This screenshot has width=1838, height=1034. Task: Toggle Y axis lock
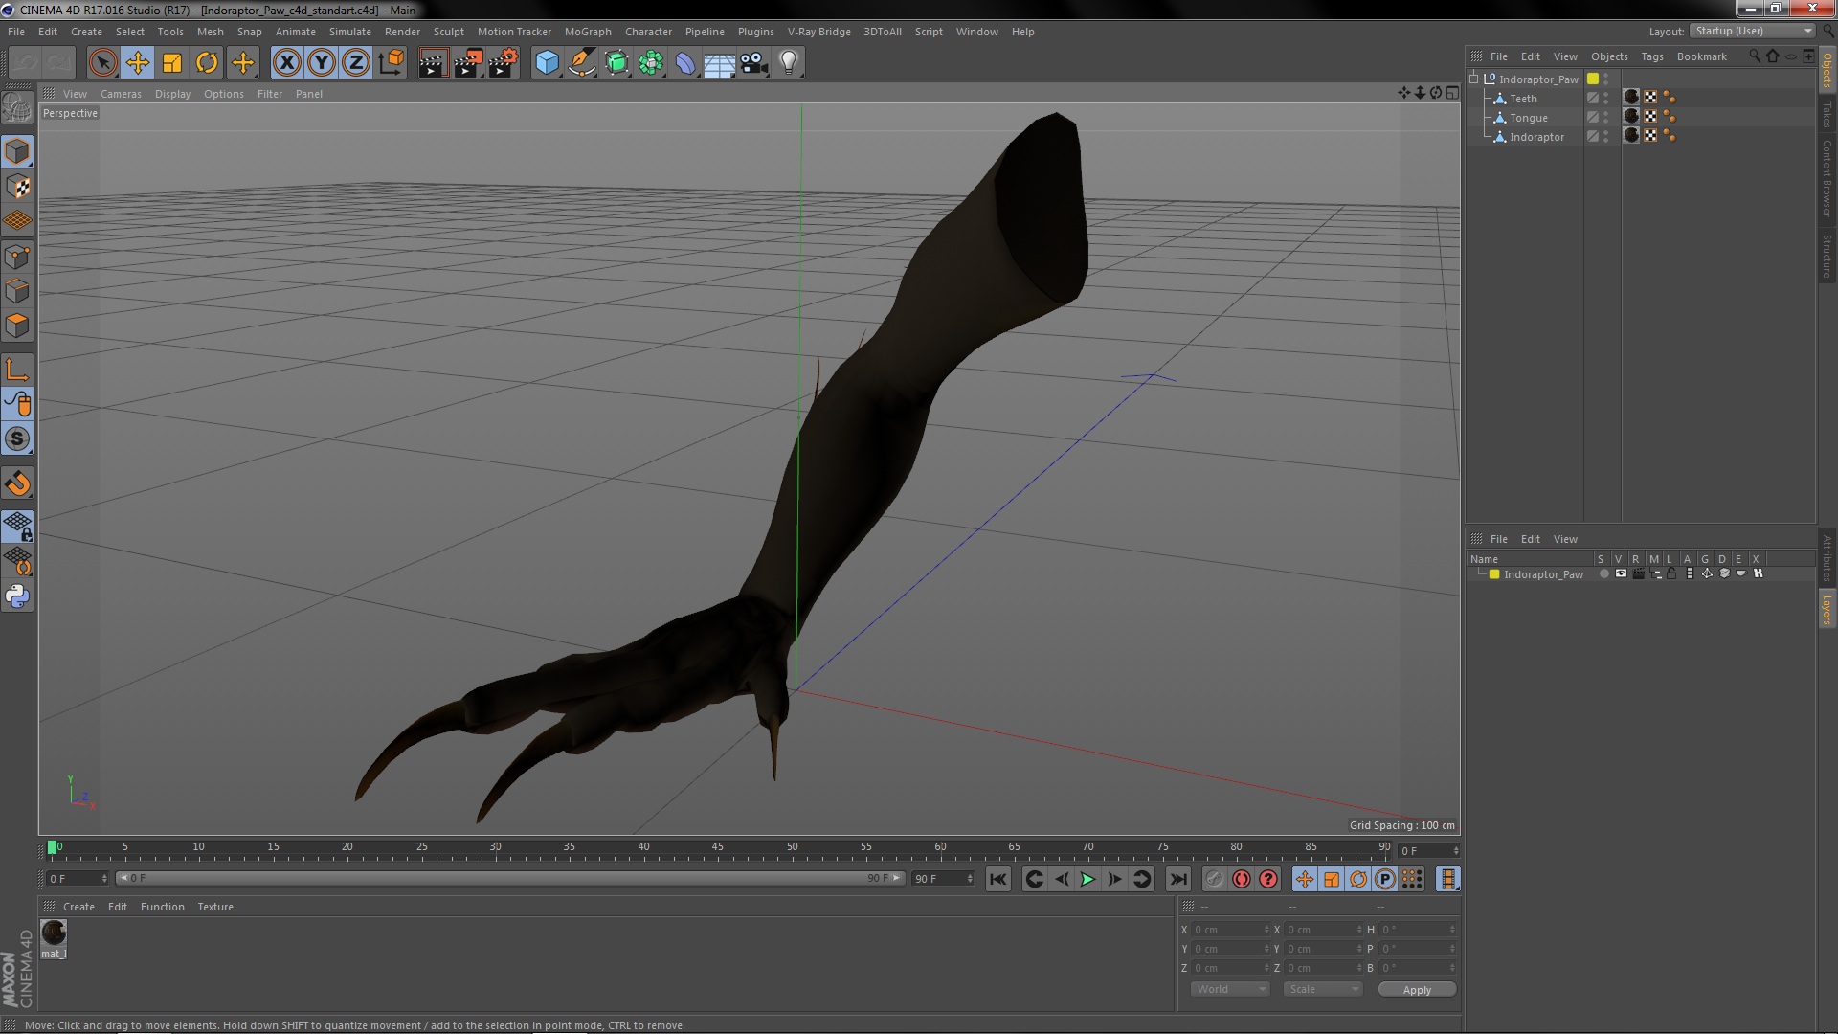click(322, 63)
